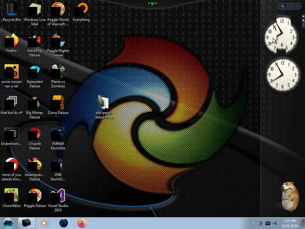
Task: Select the 'some russian ran a rat' icon
Action: (x=12, y=76)
